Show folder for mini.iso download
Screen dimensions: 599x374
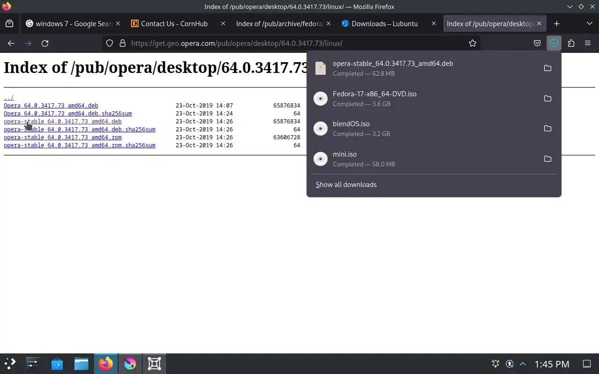point(548,159)
